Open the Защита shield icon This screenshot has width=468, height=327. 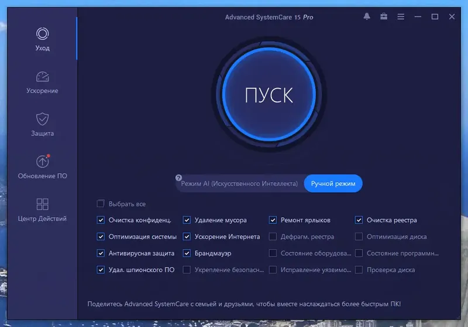tap(42, 119)
